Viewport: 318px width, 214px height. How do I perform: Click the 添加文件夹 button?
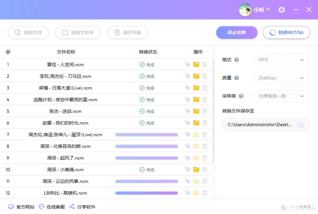(78, 32)
